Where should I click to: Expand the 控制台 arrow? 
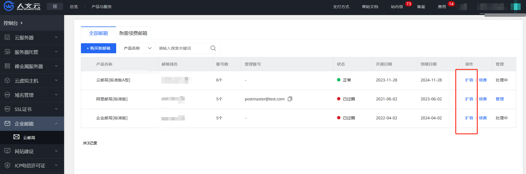pyautogui.click(x=22, y=23)
